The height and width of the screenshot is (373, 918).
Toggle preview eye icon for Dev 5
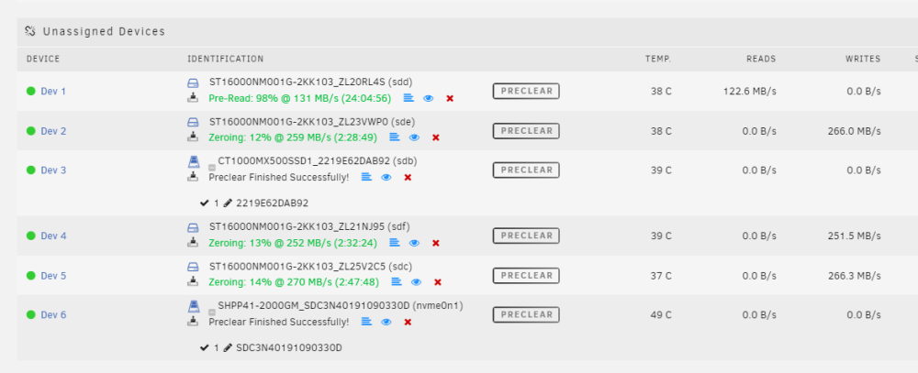416,281
